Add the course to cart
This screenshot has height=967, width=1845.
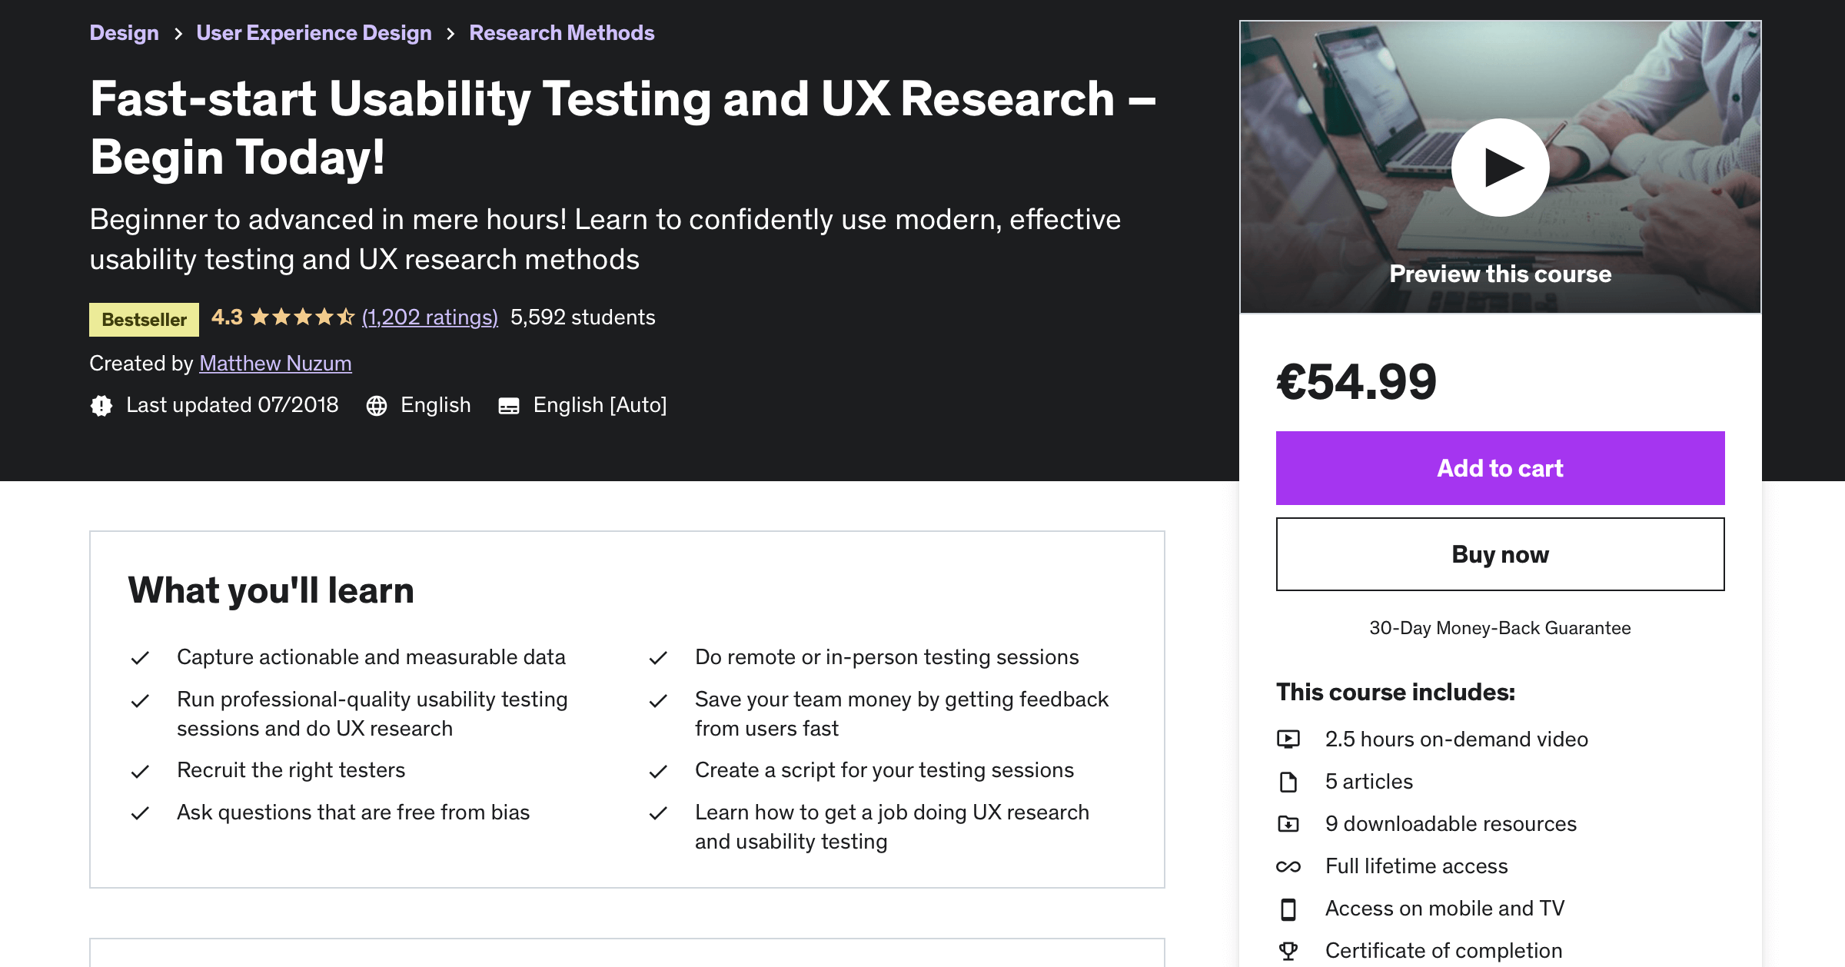tap(1500, 468)
